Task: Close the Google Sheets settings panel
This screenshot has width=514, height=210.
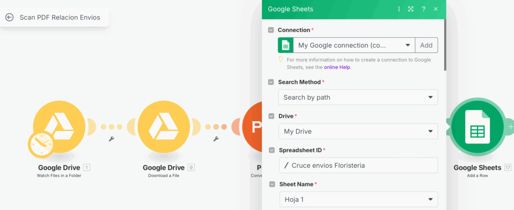Action: click(436, 9)
